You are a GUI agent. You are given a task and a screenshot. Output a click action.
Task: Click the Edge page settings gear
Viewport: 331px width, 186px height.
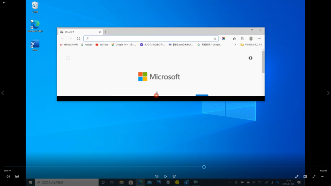(x=251, y=58)
